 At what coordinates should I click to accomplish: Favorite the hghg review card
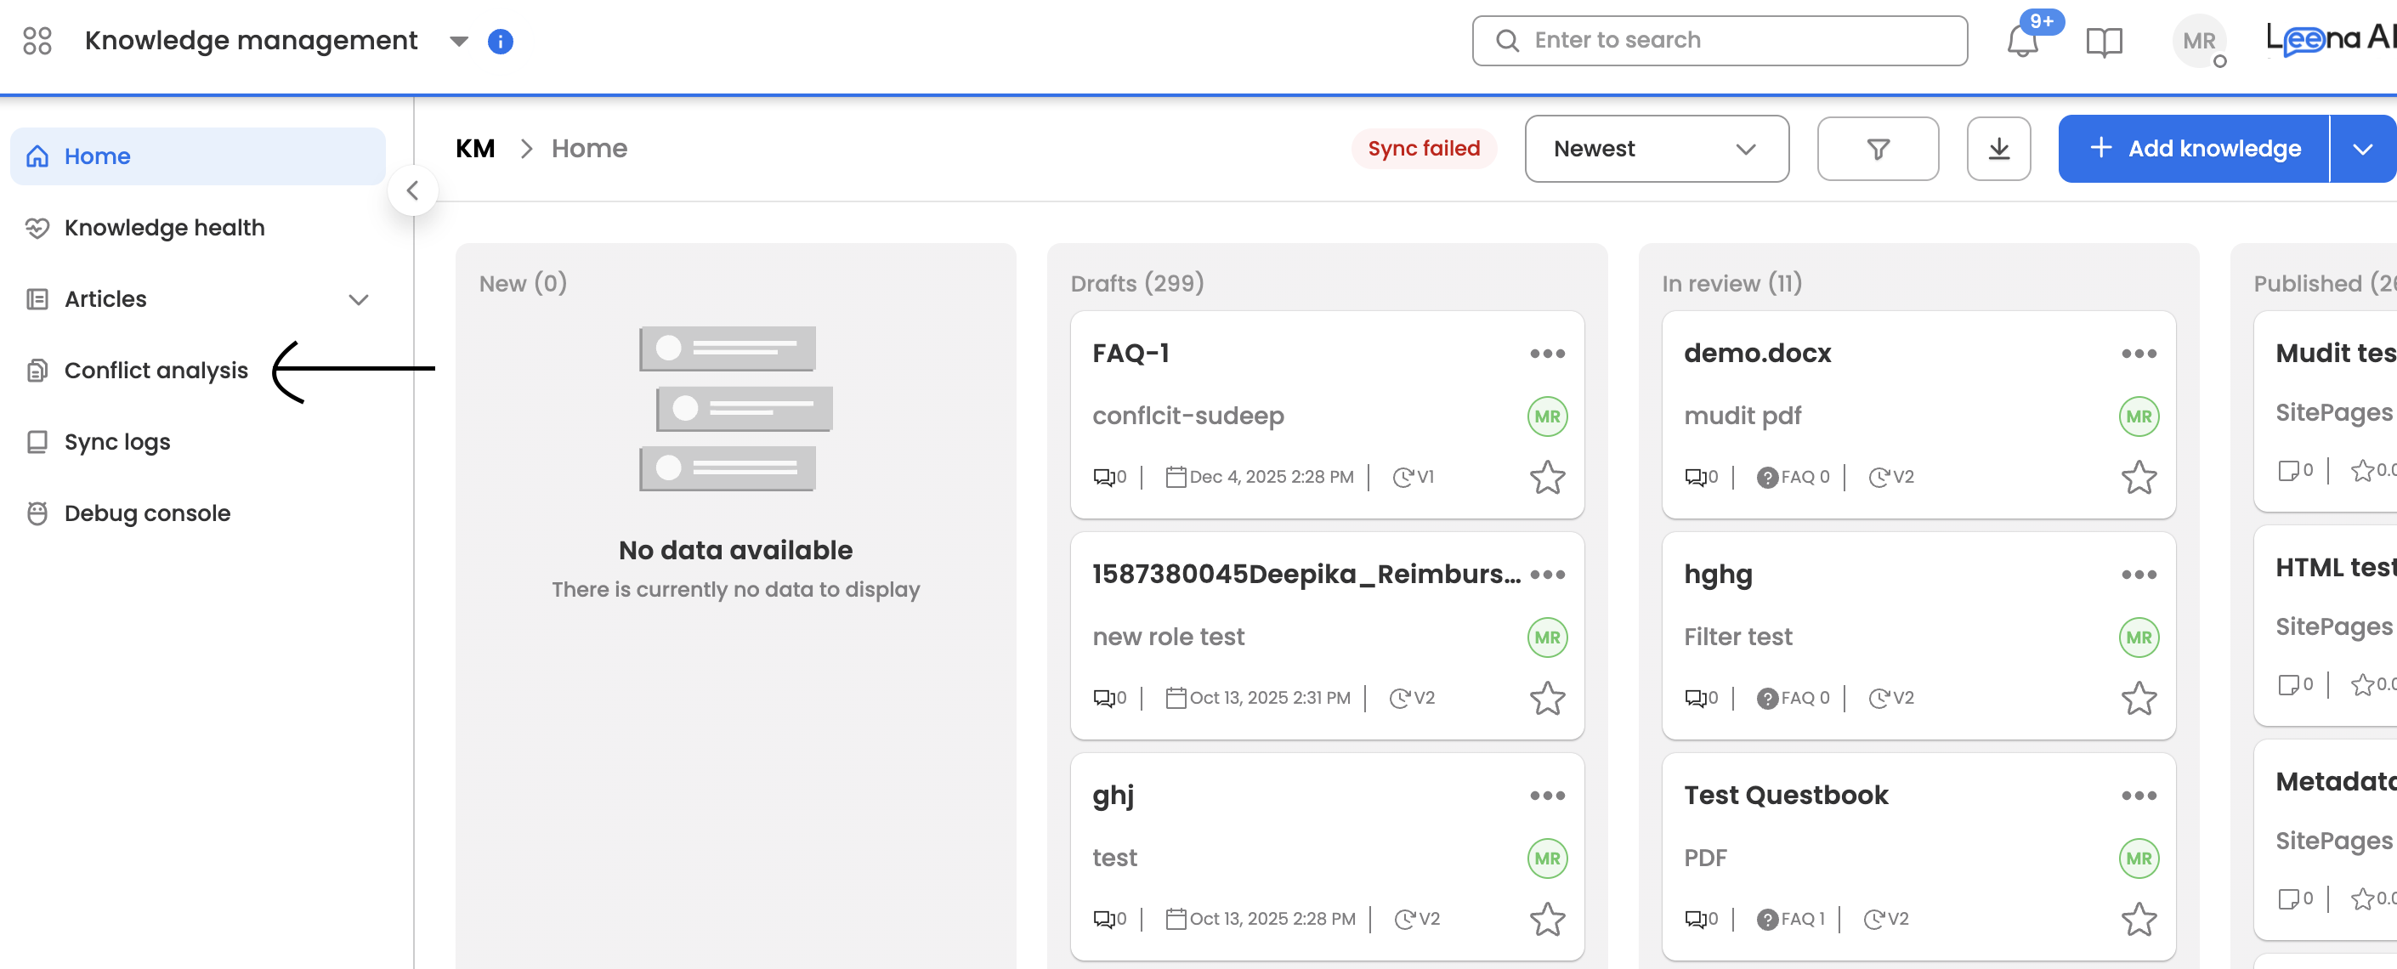coord(2138,698)
